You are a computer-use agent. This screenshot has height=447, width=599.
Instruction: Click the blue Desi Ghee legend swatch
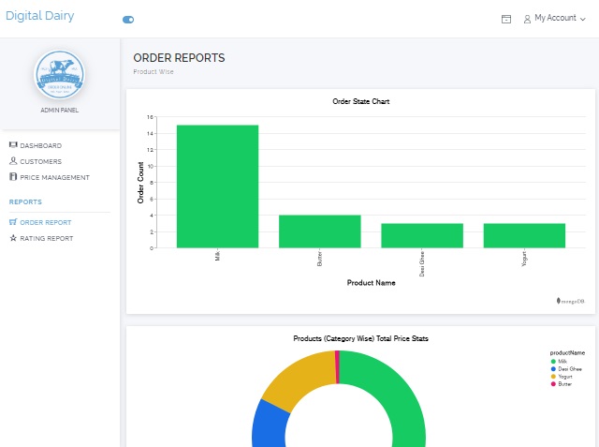click(x=553, y=369)
